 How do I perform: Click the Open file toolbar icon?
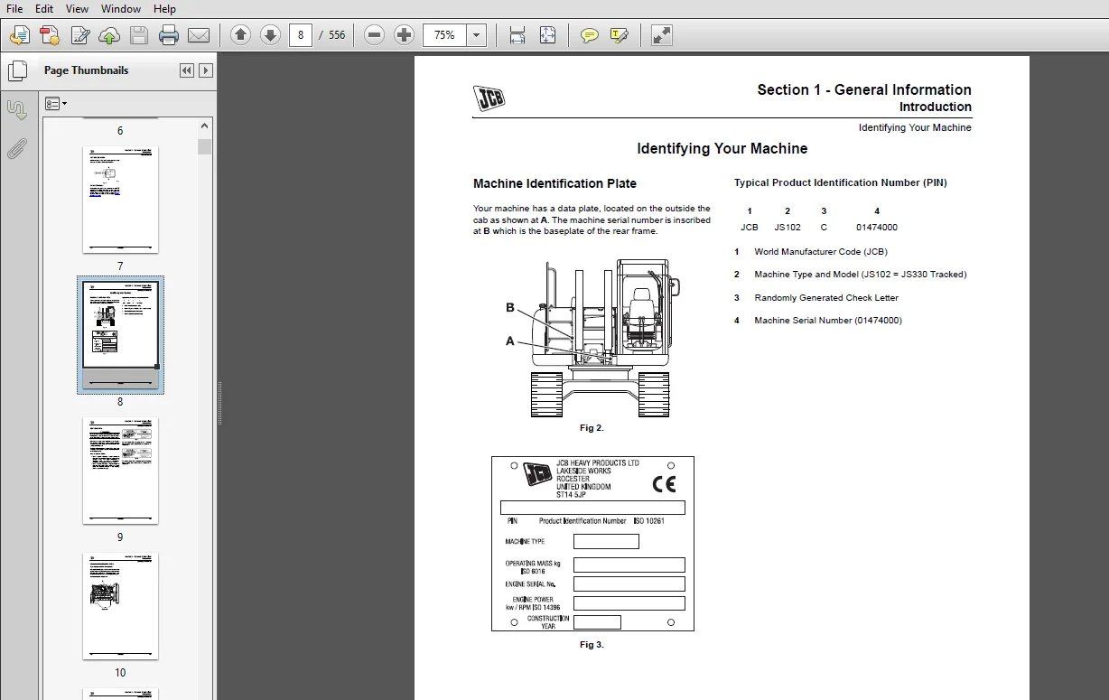(20, 35)
